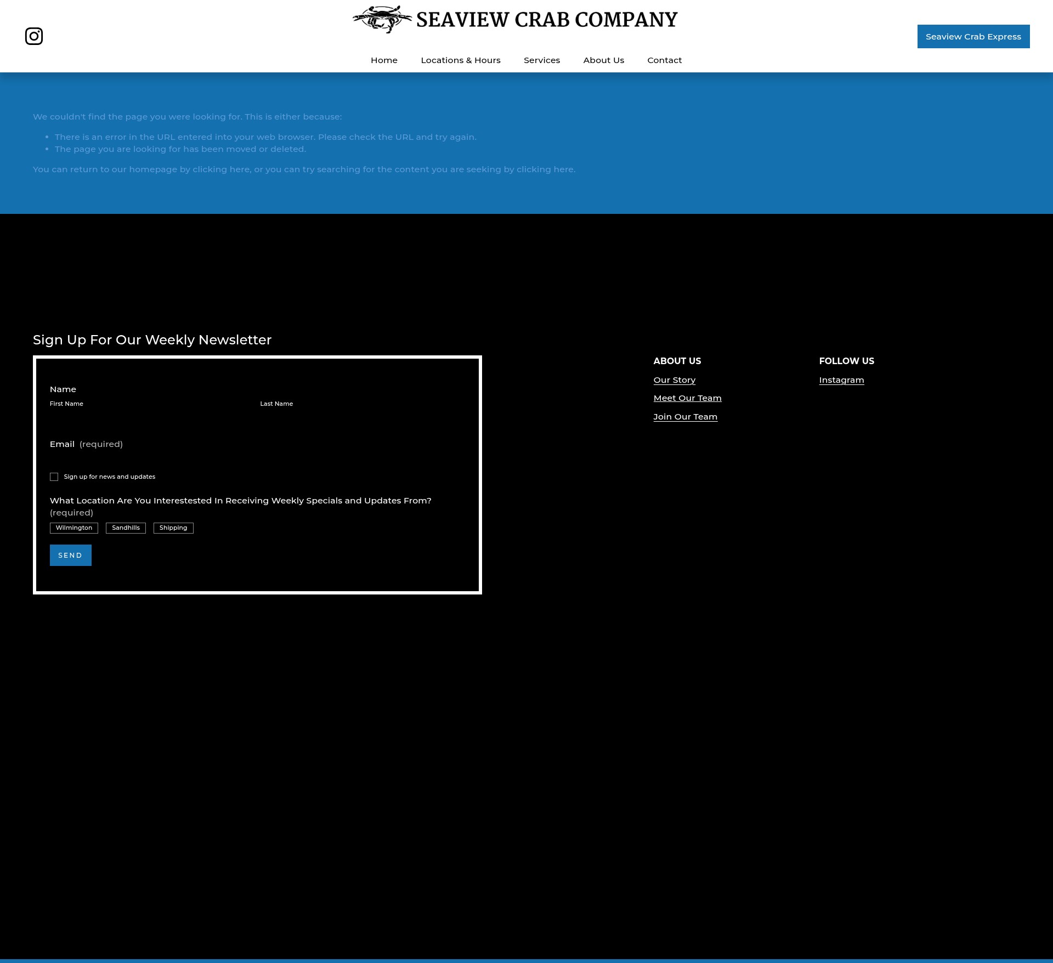Follow the homepage "clicking here" link
This screenshot has width=1053, height=963.
pos(221,169)
